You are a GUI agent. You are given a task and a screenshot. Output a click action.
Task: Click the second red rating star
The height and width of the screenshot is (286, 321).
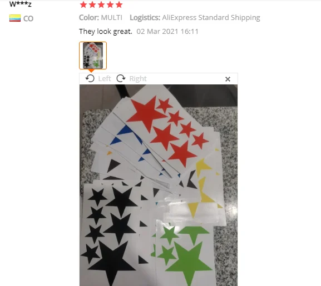coord(92,4)
